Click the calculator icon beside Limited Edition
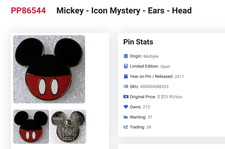This screenshot has width=225, height=149. click(x=126, y=66)
